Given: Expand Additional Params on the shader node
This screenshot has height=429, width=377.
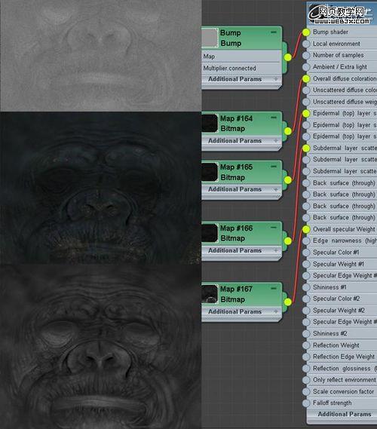Looking at the screenshot, I should coord(344,414).
